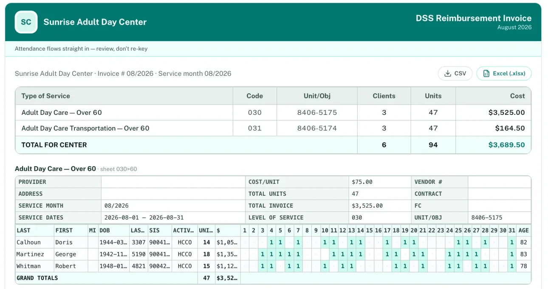Click the empty ADDRESS value field
548x289 pixels.
click(173, 194)
